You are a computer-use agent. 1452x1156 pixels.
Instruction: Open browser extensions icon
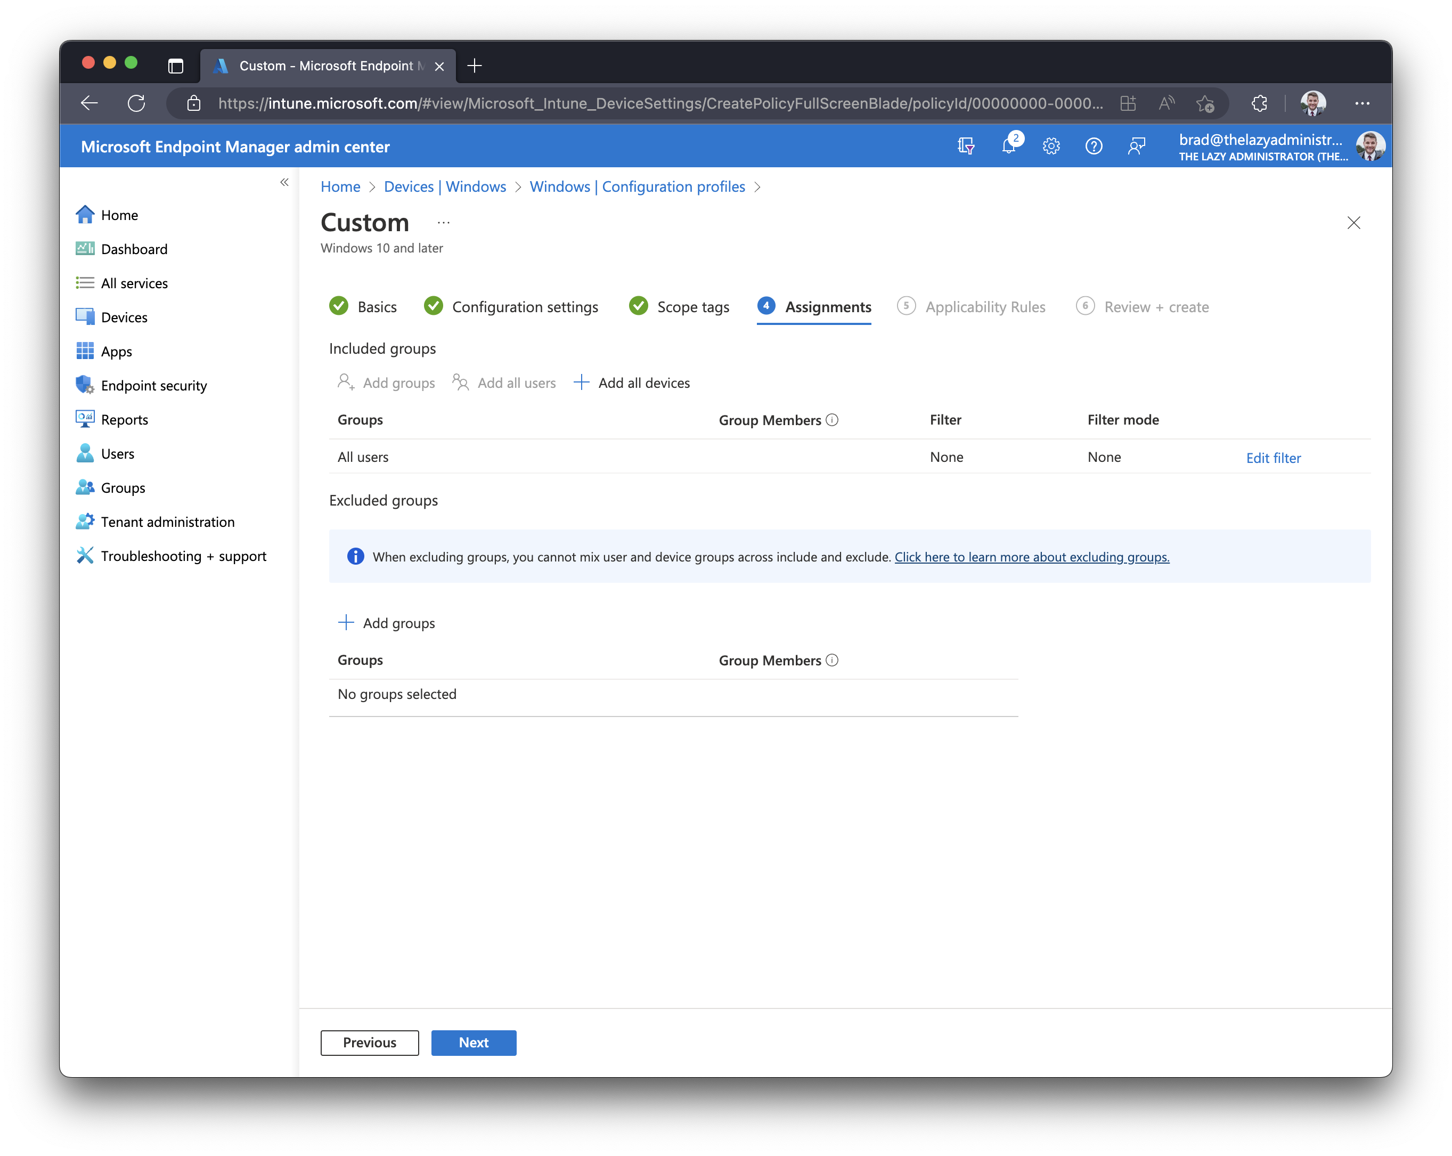coord(1259,103)
